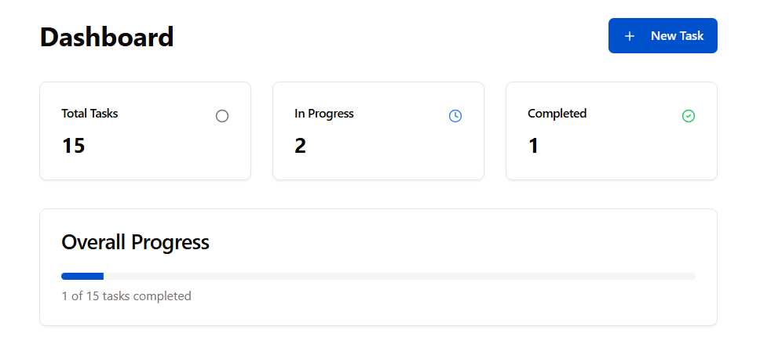
Task: Click the Dashboard page heading
Action: click(x=107, y=37)
